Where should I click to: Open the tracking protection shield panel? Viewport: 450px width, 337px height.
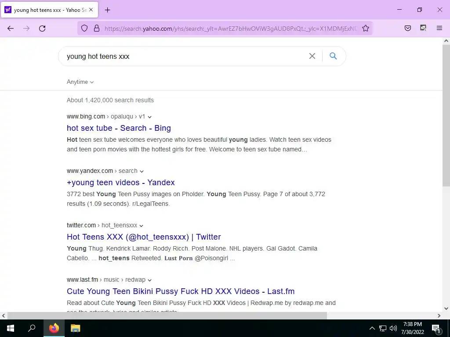pyautogui.click(x=84, y=29)
